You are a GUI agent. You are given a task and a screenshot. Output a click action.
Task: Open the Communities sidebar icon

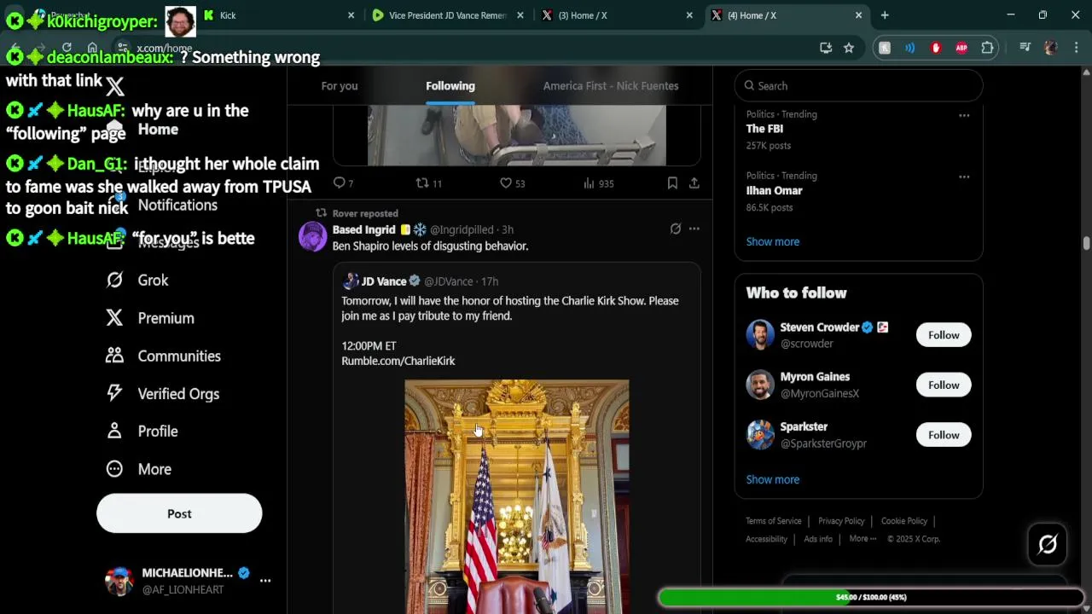tap(114, 356)
